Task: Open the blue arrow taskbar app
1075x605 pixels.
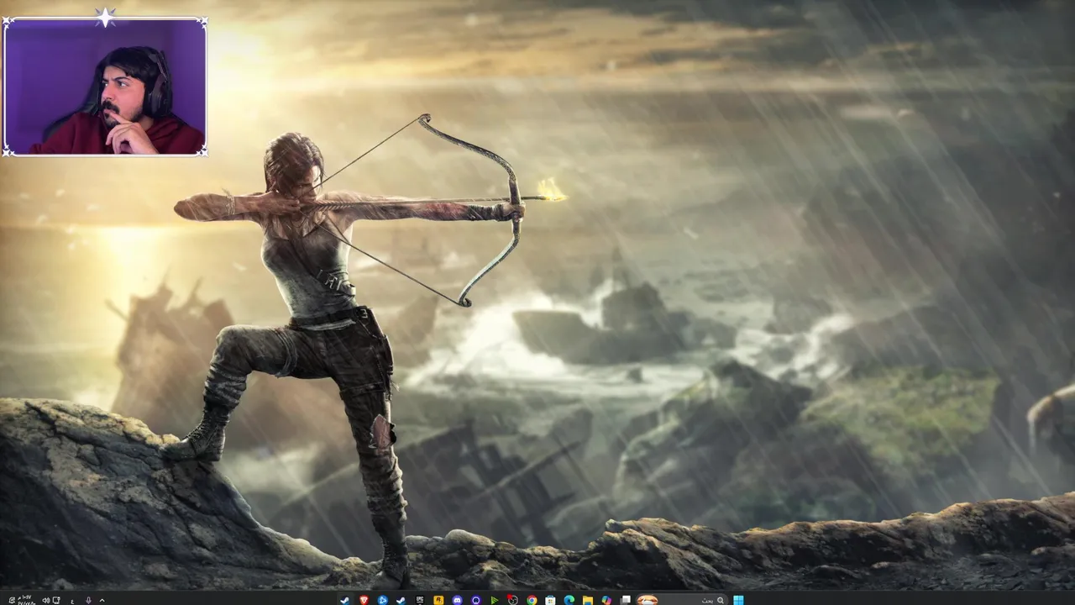Action: click(x=382, y=600)
